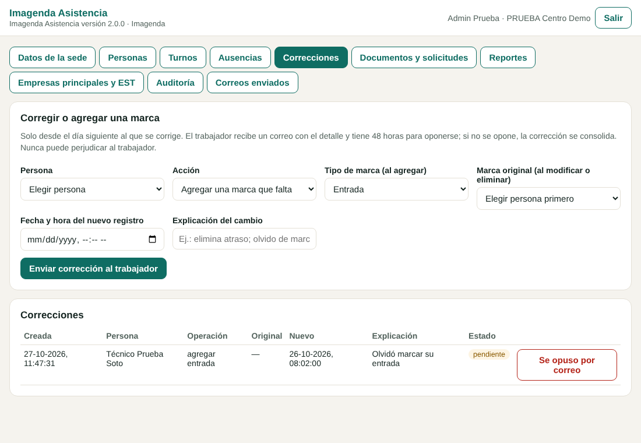This screenshot has width=641, height=443.
Task: Submit with Enviar corrección al trabajador
Action: (x=94, y=269)
